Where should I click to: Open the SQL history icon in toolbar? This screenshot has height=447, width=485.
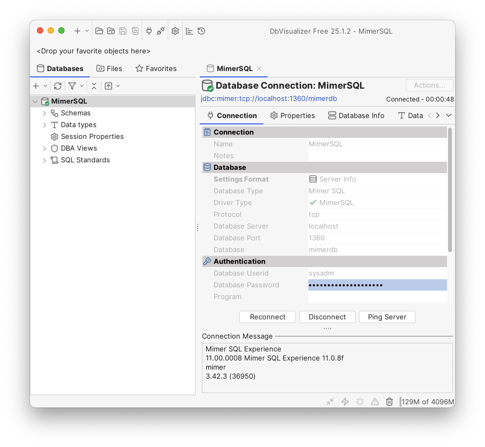pos(201,30)
